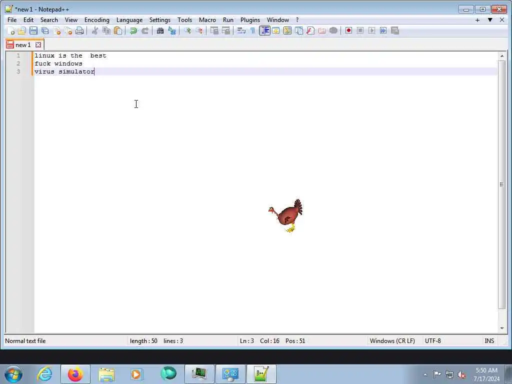The width and height of the screenshot is (512, 384).
Task: Cut selection with the scissors icon
Action: point(94,30)
